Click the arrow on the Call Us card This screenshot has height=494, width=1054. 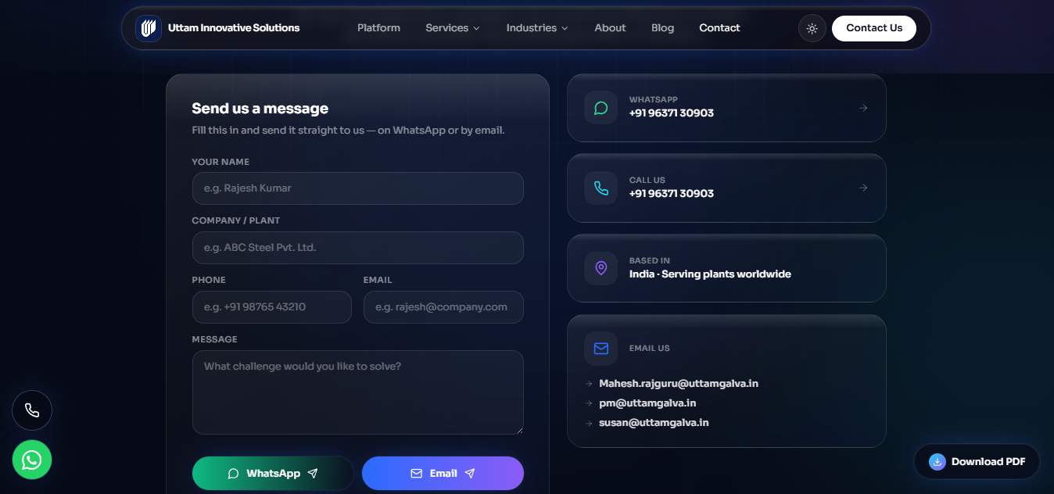pyautogui.click(x=863, y=188)
